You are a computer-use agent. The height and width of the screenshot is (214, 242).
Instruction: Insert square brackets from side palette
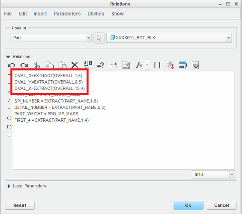tap(9, 127)
